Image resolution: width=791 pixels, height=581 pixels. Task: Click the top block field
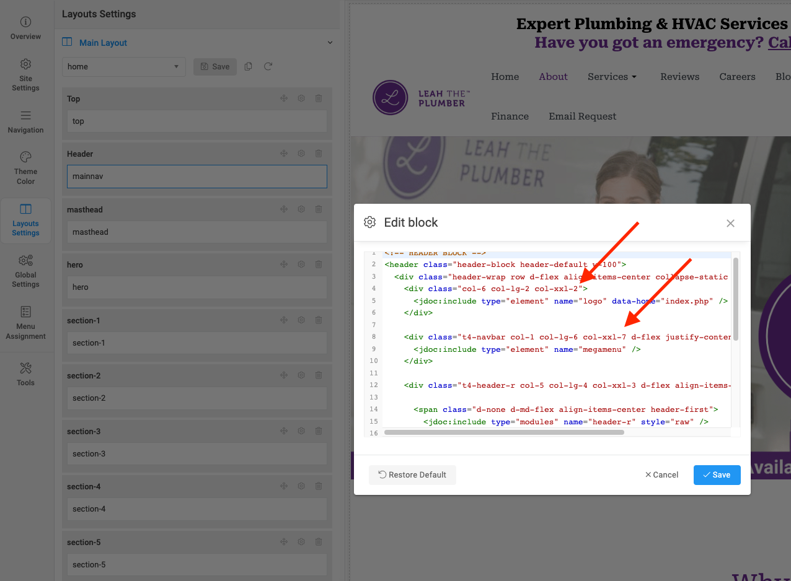tap(197, 121)
